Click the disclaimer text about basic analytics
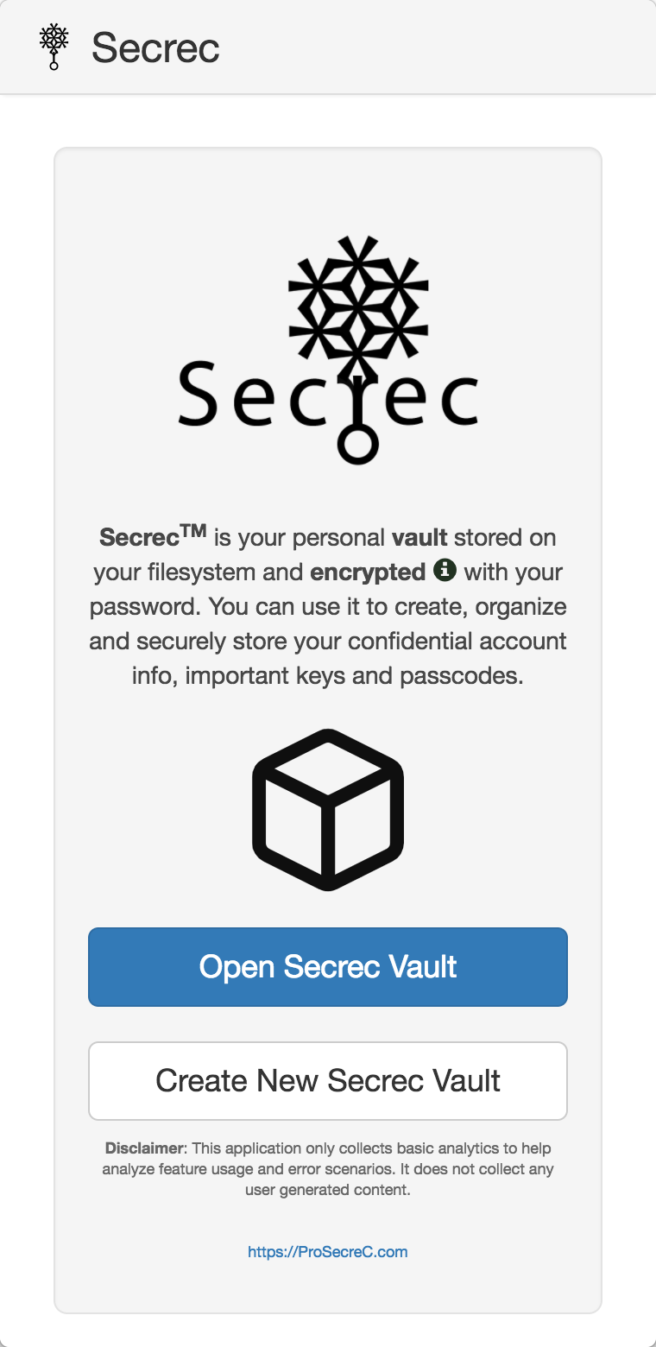This screenshot has height=1347, width=656. [328, 1169]
